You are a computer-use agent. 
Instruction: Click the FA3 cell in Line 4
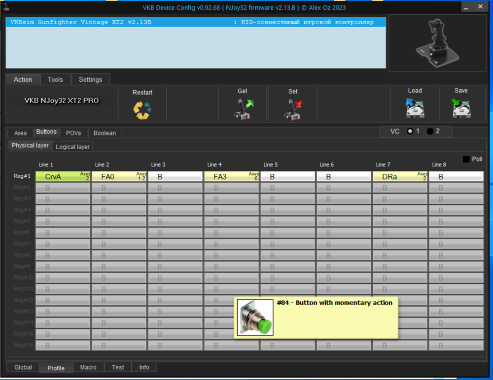pyautogui.click(x=231, y=177)
